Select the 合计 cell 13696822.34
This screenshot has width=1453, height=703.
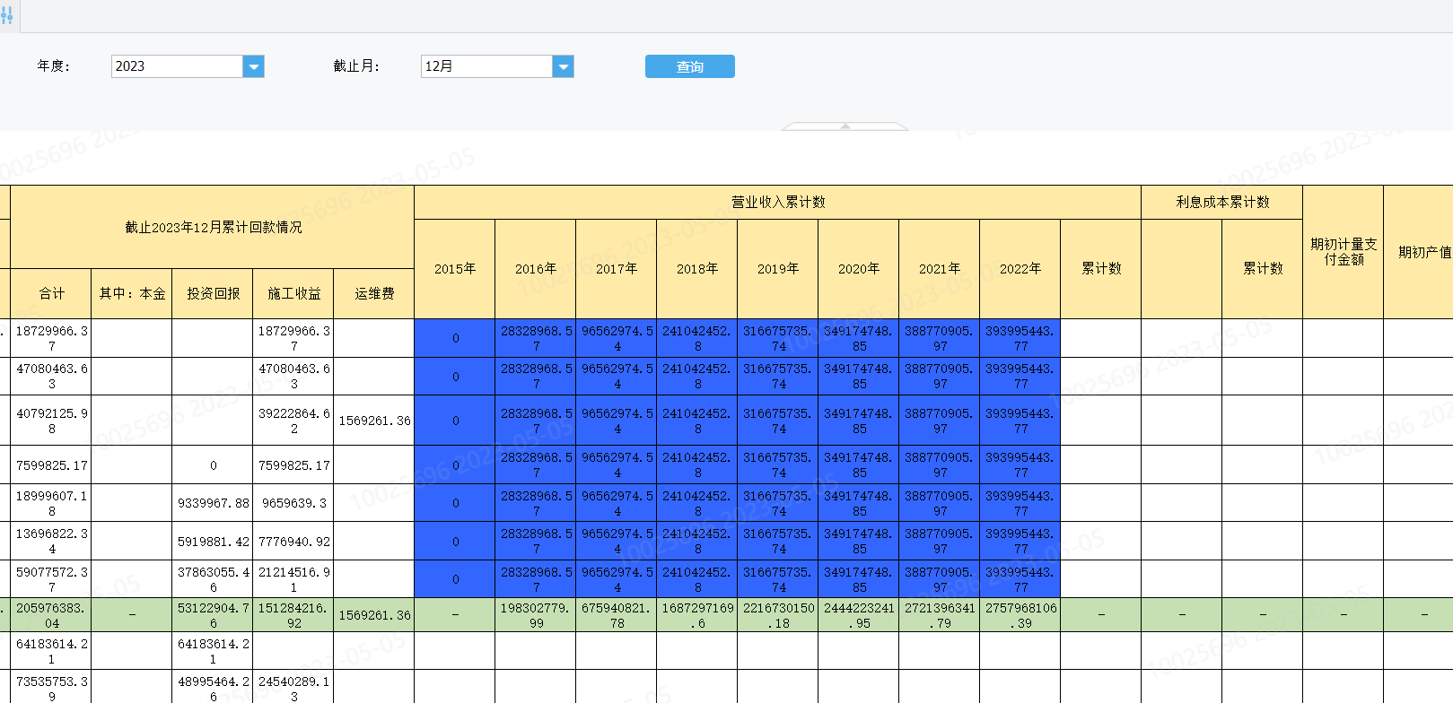coord(51,542)
